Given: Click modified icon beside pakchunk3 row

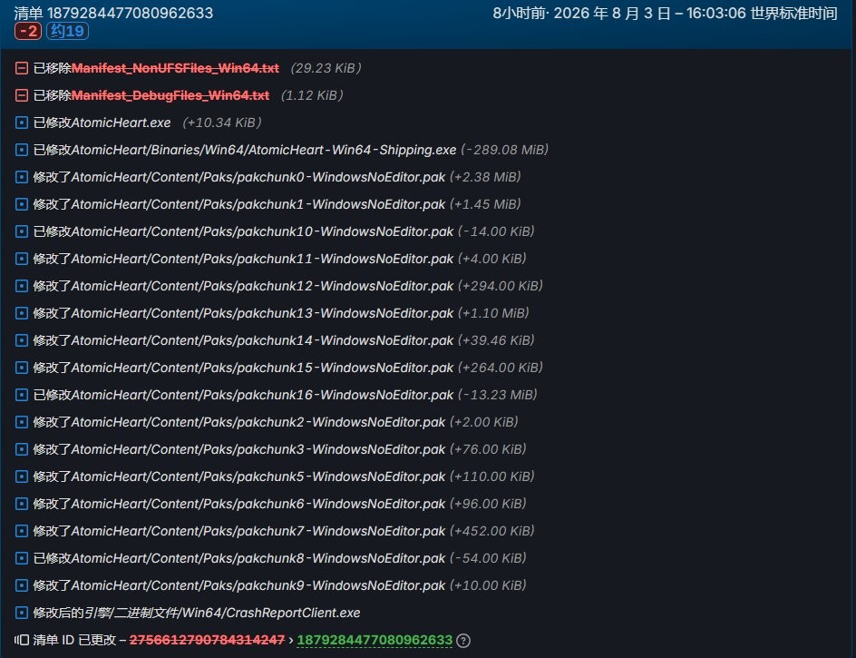Looking at the screenshot, I should pos(21,449).
